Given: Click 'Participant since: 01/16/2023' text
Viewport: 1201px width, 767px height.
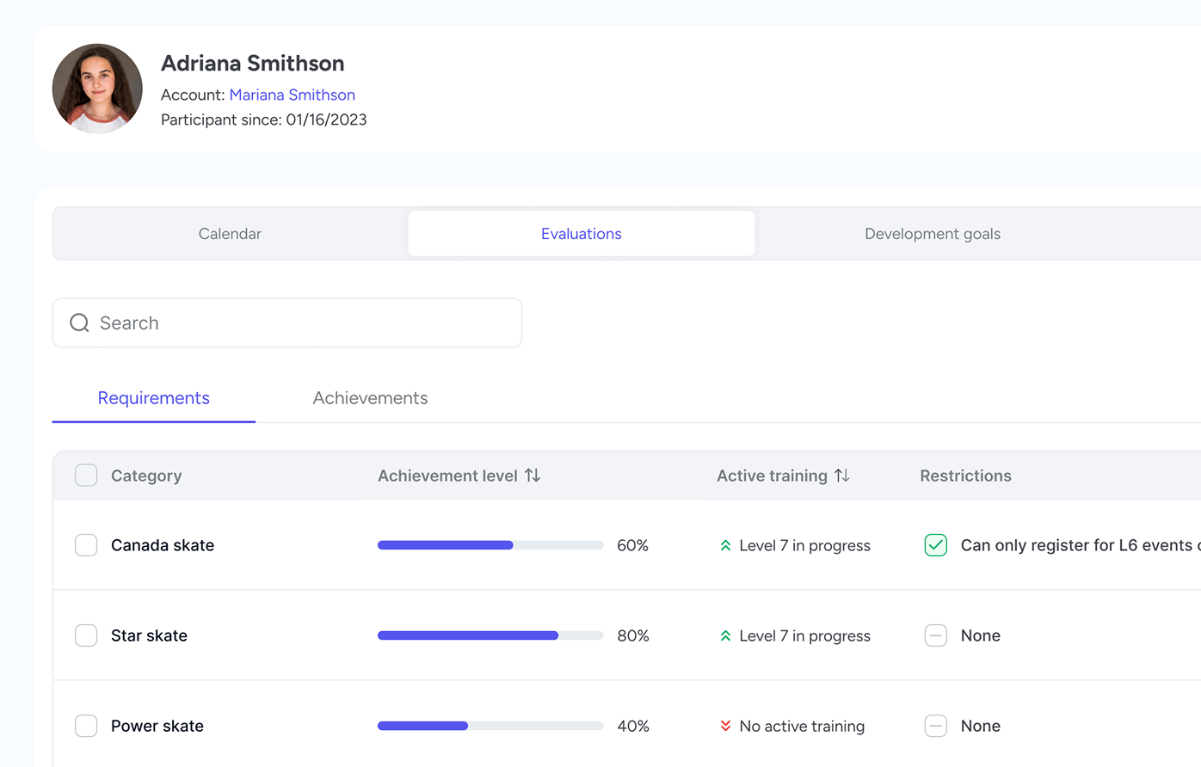Looking at the screenshot, I should [x=264, y=120].
